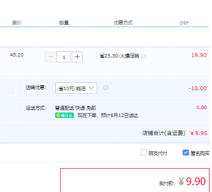Click the 朋友代付 label text
This screenshot has height=192, width=212.
pos(158,153)
